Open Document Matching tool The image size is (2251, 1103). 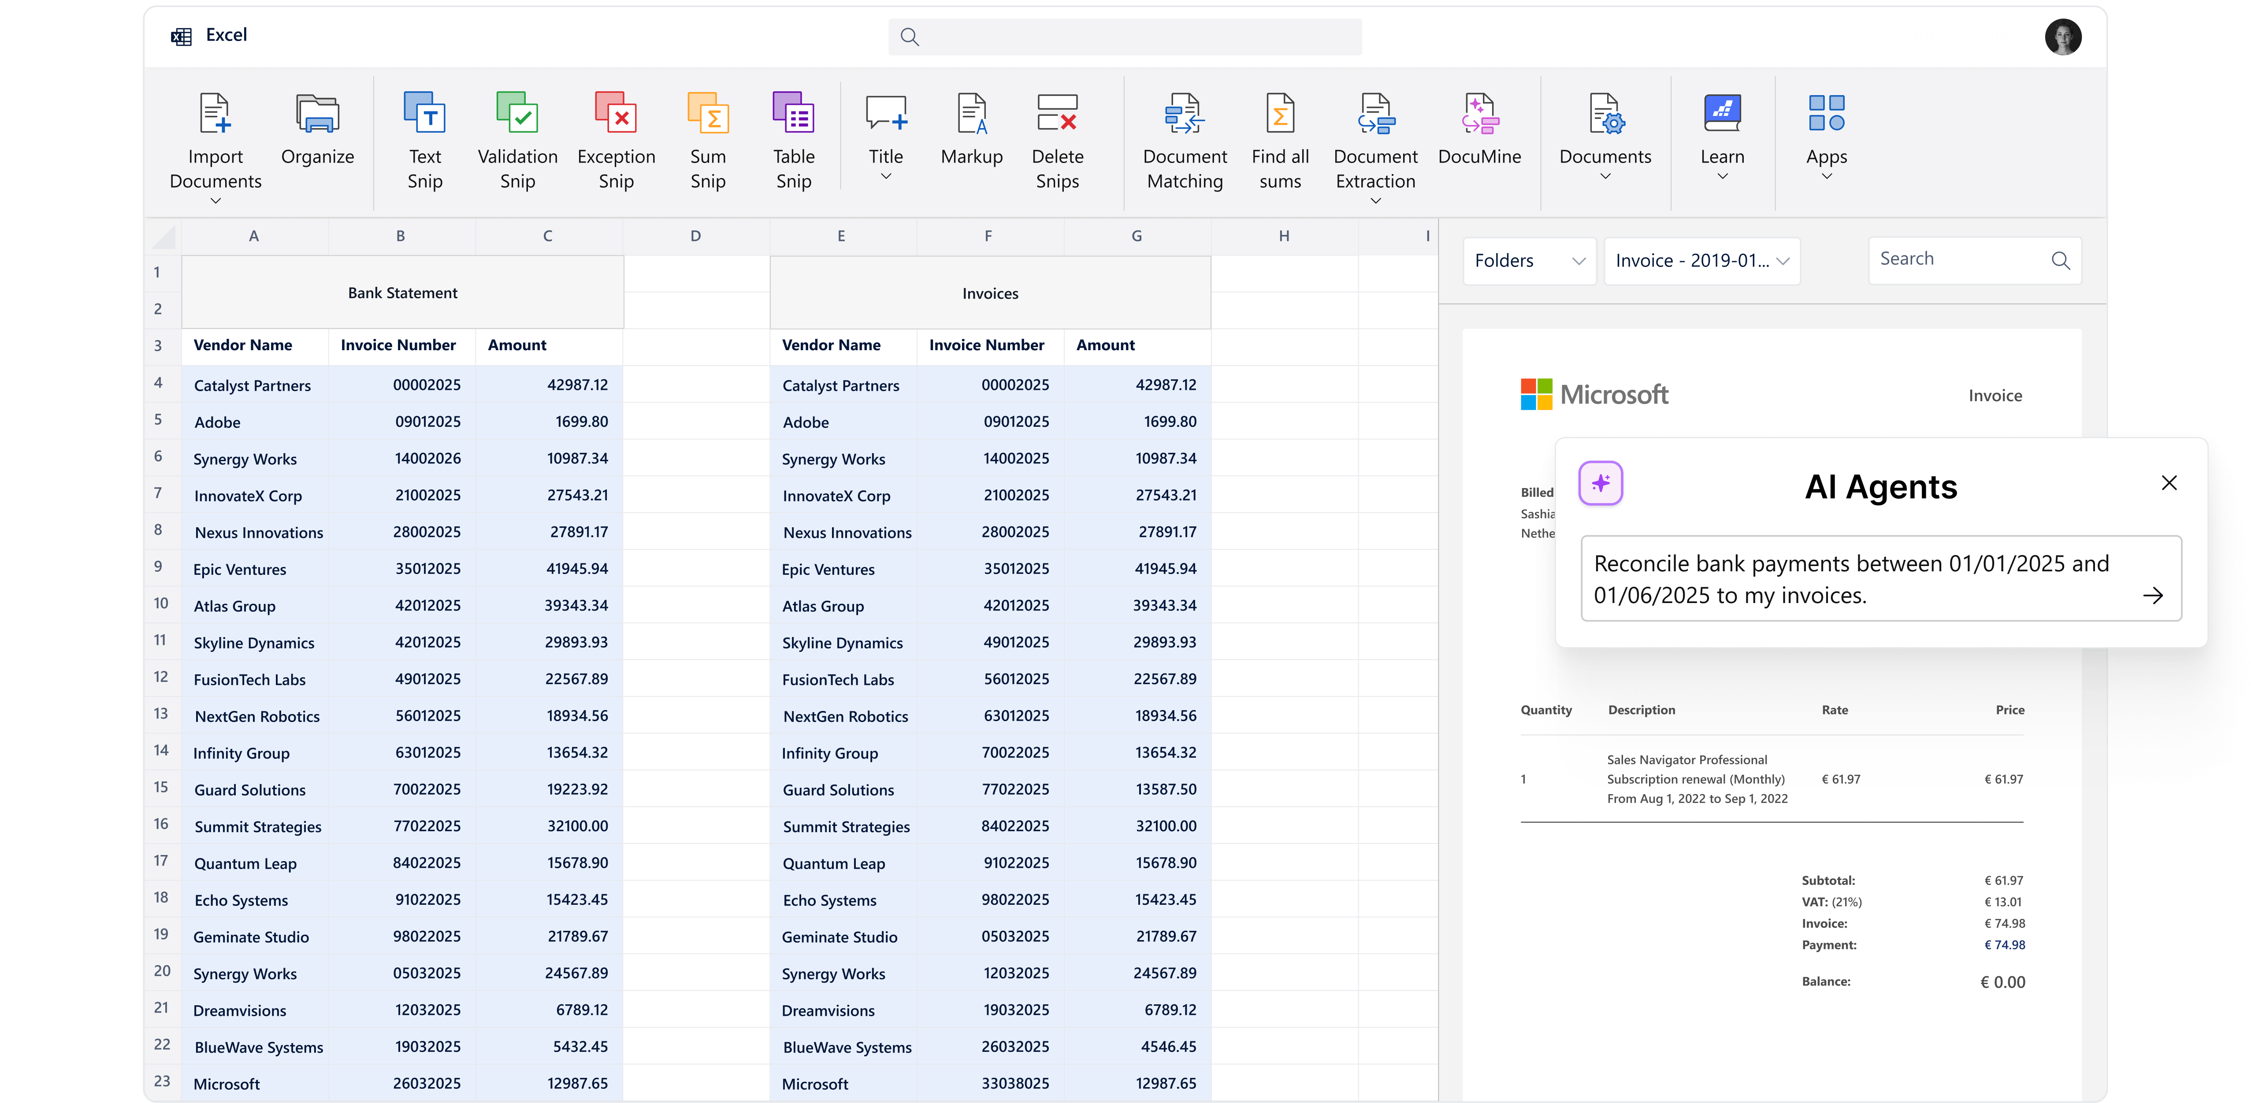click(x=1185, y=114)
